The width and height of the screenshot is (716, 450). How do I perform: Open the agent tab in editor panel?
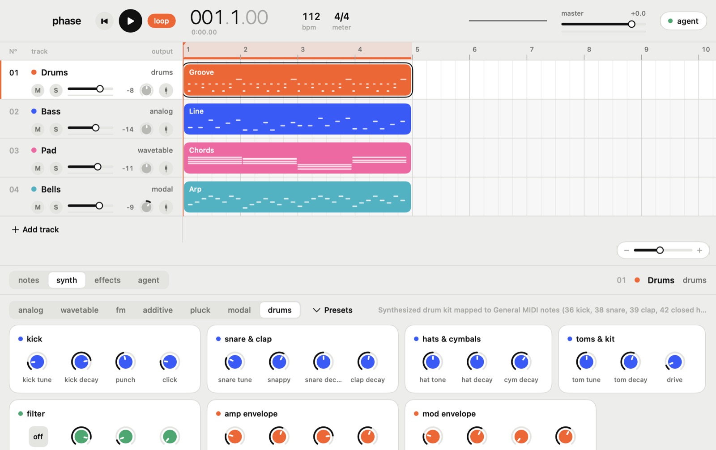coord(149,280)
